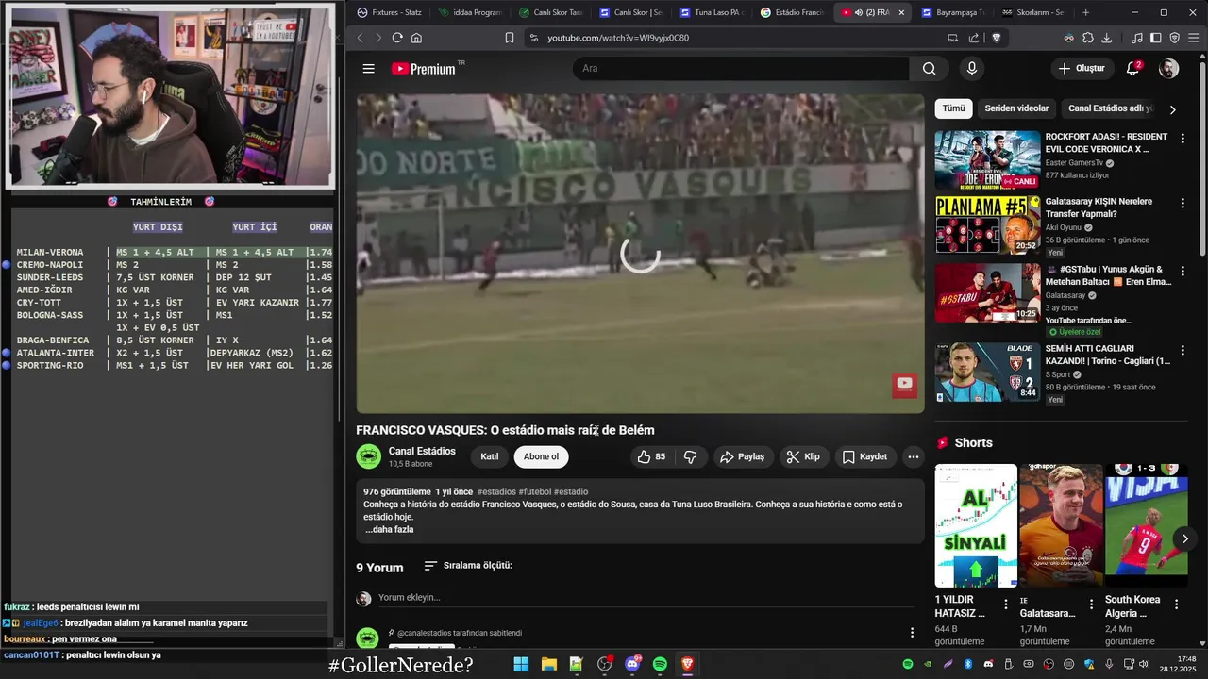Screen dimensions: 1208x679
Task: Click the Katıl join button
Action: pyautogui.click(x=490, y=456)
